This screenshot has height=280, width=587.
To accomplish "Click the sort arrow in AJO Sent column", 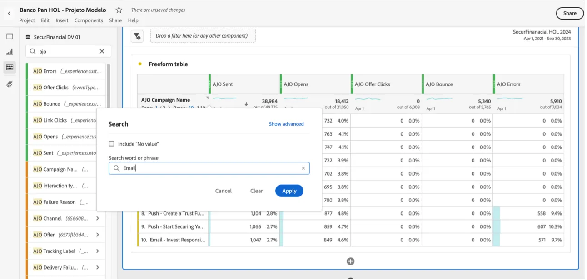I will (246, 104).
